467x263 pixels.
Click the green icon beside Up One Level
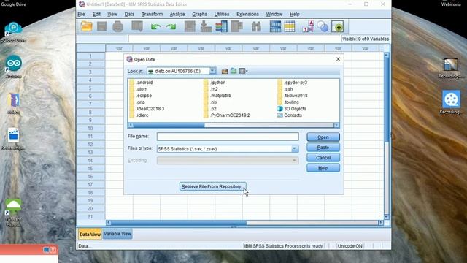tap(233, 71)
